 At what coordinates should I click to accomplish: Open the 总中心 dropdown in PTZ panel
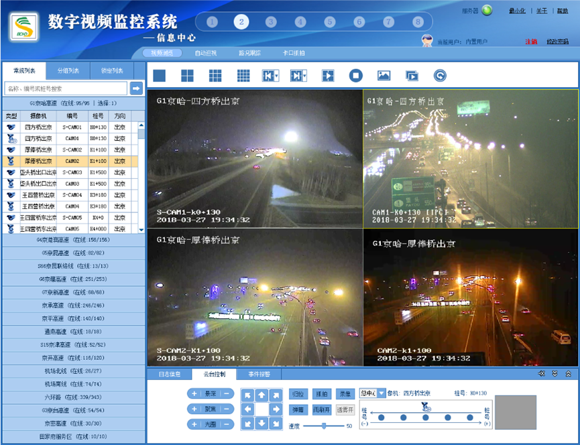point(372,393)
